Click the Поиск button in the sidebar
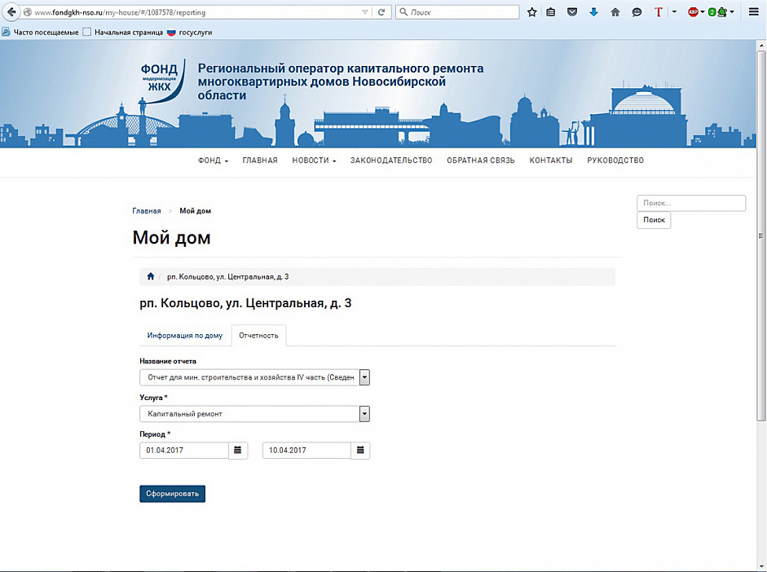The width and height of the screenshot is (767, 572). coord(654,220)
